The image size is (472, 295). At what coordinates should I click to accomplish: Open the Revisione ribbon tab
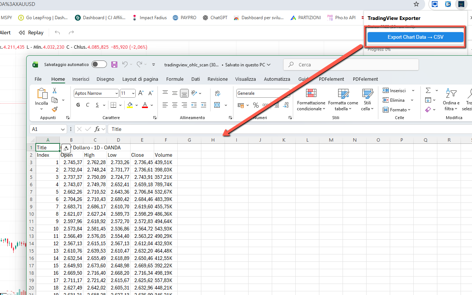(x=218, y=79)
